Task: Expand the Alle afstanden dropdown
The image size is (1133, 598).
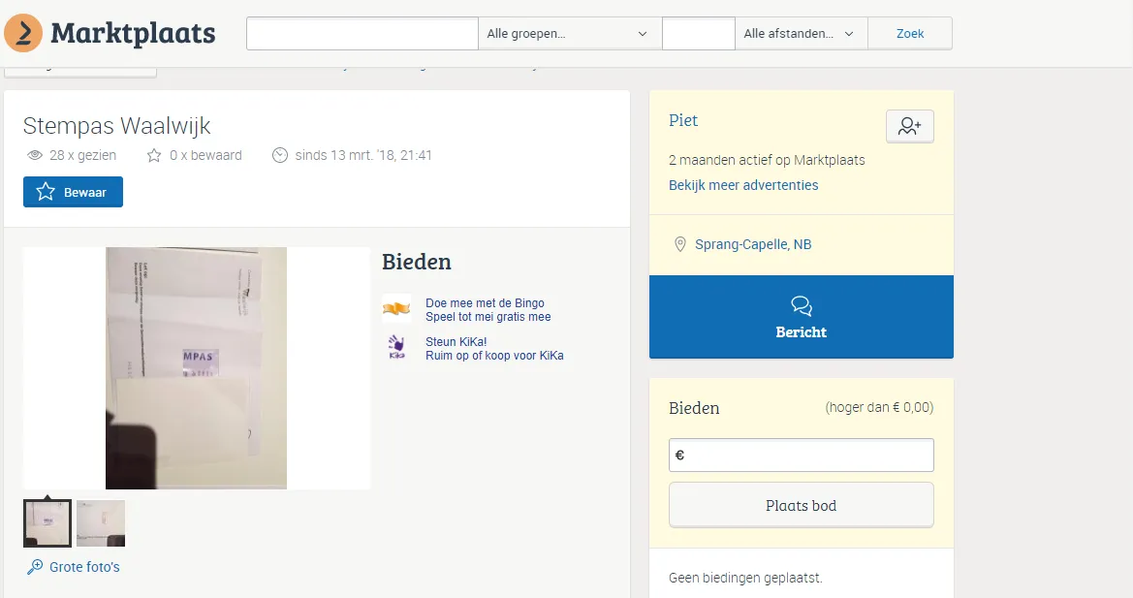Action: [x=800, y=34]
